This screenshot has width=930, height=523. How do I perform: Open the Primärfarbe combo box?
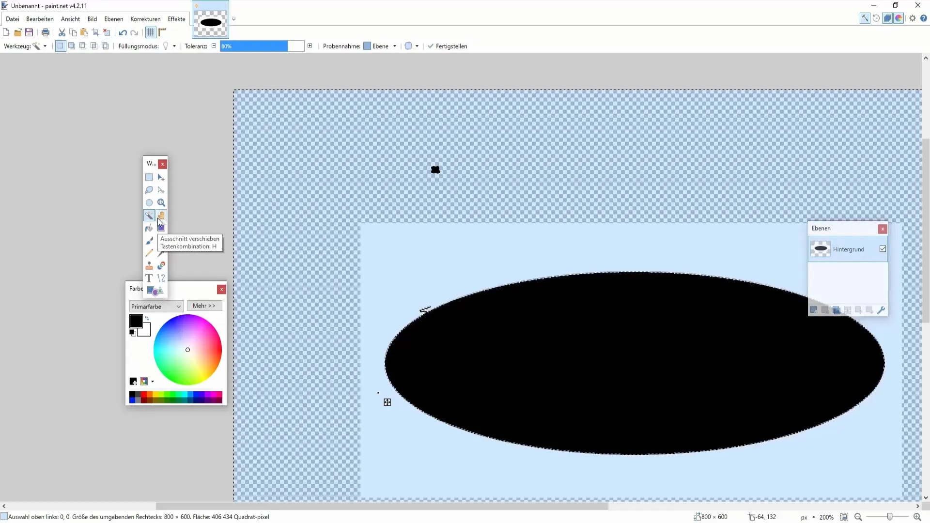pyautogui.click(x=156, y=307)
